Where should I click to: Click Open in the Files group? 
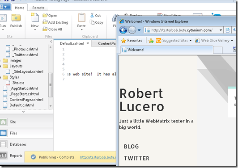50,16
